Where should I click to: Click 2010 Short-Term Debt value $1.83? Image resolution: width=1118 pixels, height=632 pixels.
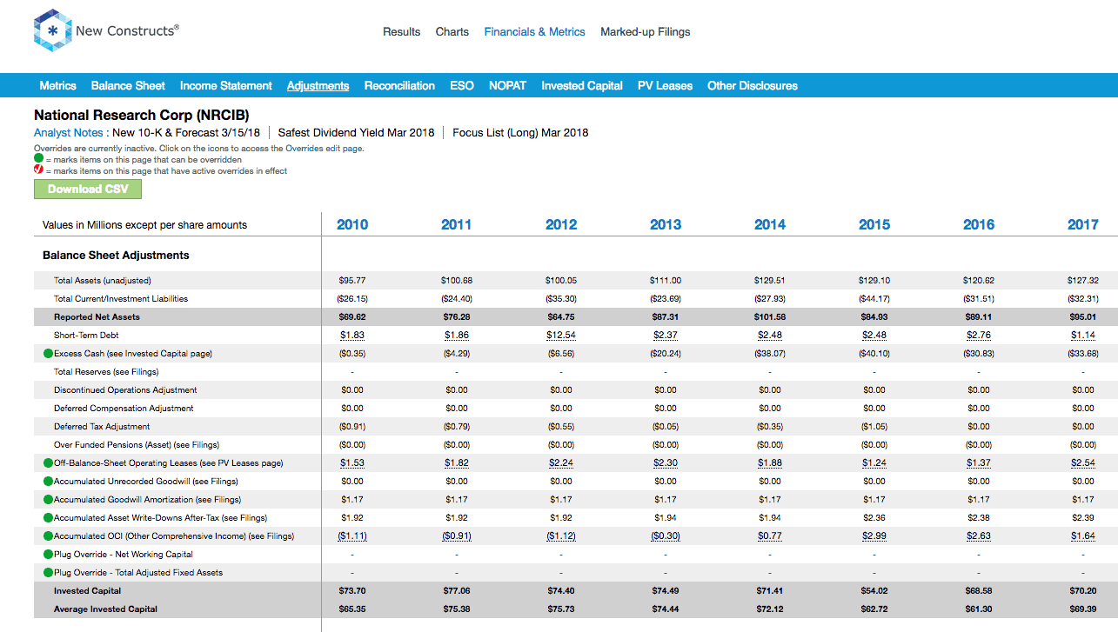coord(352,336)
